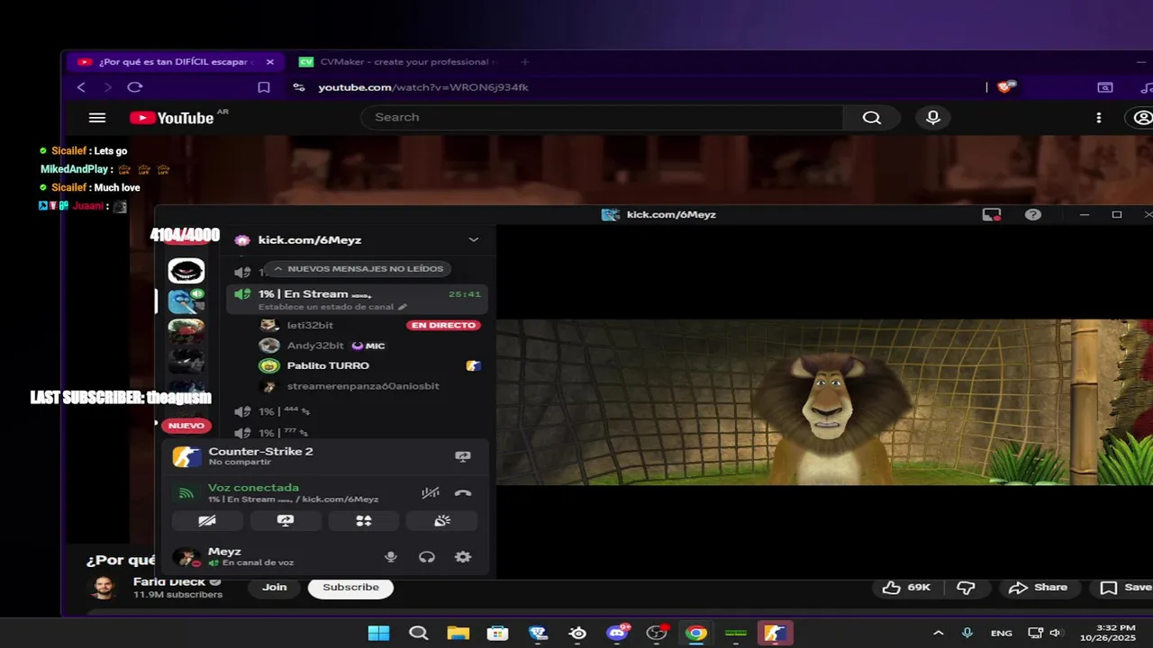1153x648 pixels.
Task: Start YouTube voice search with microphone
Action: tap(933, 118)
